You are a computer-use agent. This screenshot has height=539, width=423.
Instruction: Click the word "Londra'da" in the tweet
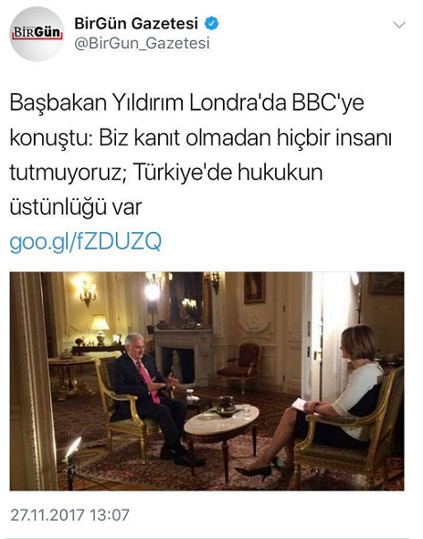pos(238,103)
